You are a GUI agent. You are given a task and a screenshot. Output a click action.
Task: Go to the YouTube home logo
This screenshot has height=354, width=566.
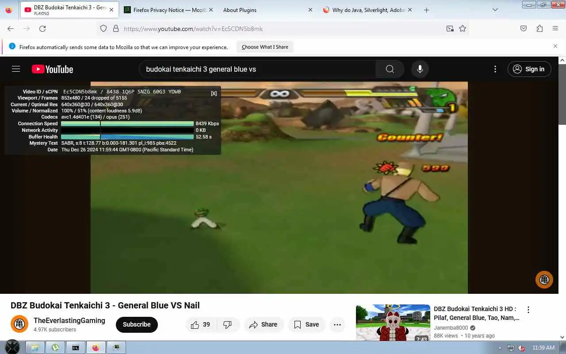coord(52,69)
